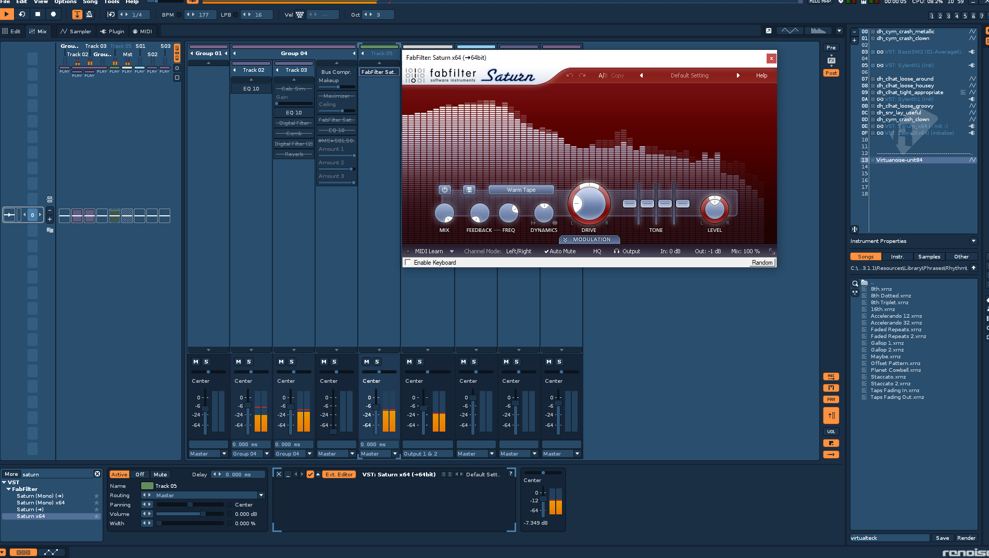The width and height of the screenshot is (989, 558).
Task: Adjust the track Volume slider
Action: tap(190, 514)
